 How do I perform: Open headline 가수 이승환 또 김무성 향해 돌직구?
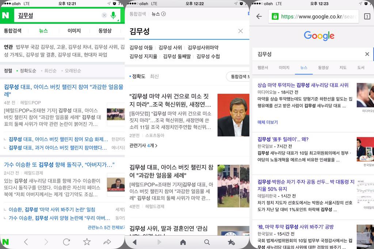59,165
